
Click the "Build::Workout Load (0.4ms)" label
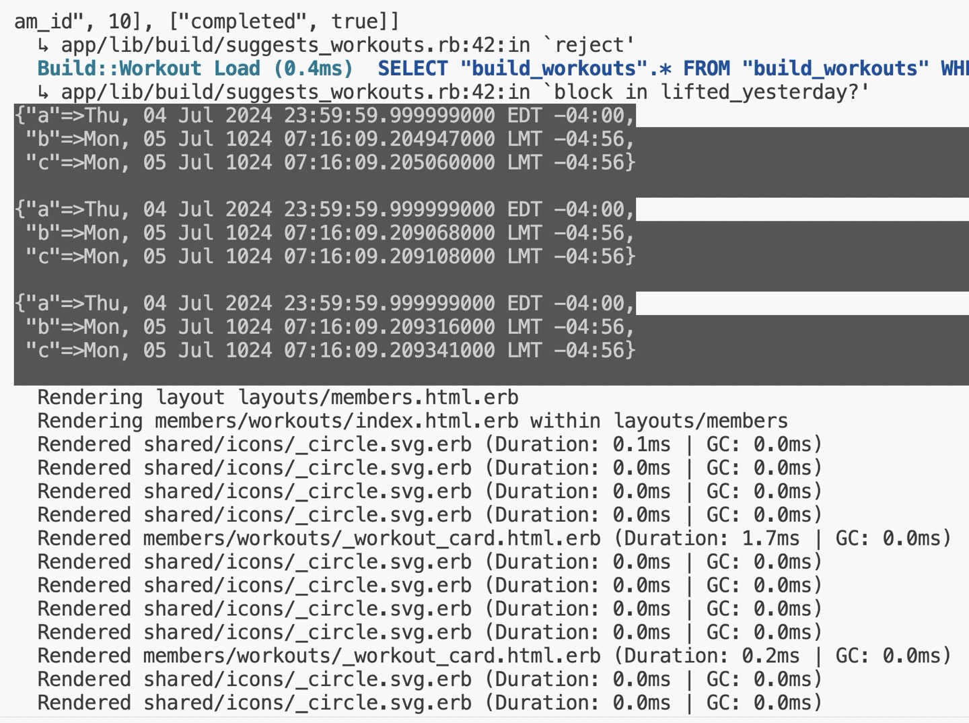(x=195, y=69)
